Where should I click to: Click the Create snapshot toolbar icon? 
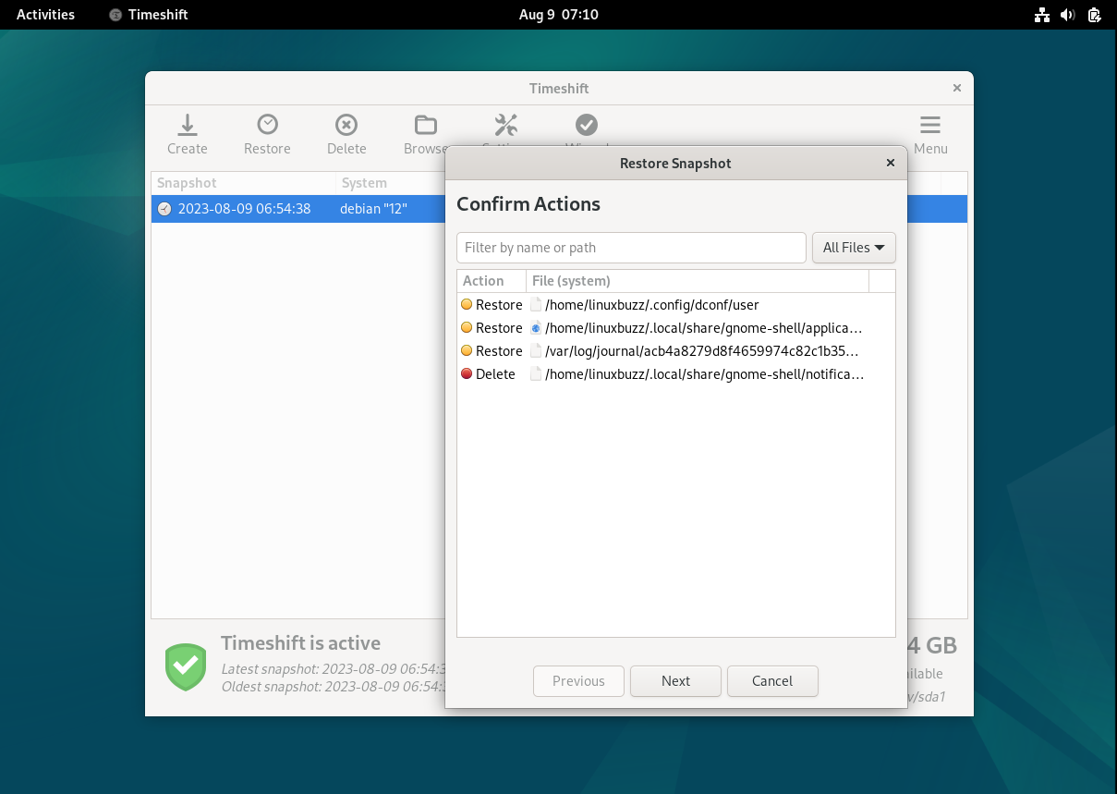tap(188, 125)
